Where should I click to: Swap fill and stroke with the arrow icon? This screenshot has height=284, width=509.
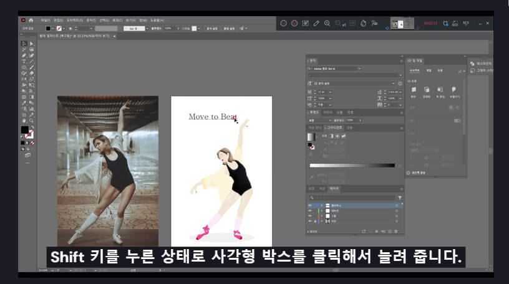32,127
